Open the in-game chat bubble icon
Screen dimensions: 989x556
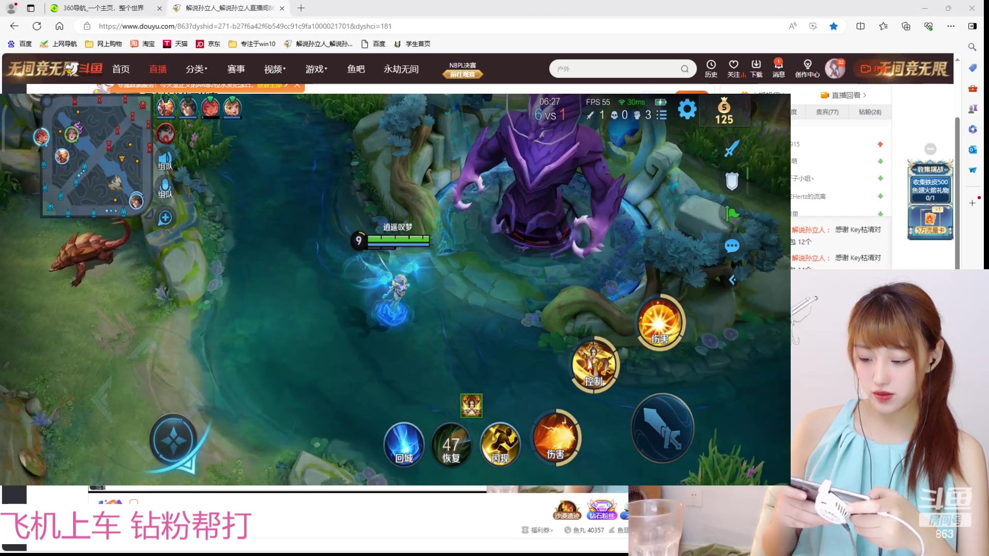pyautogui.click(x=732, y=246)
